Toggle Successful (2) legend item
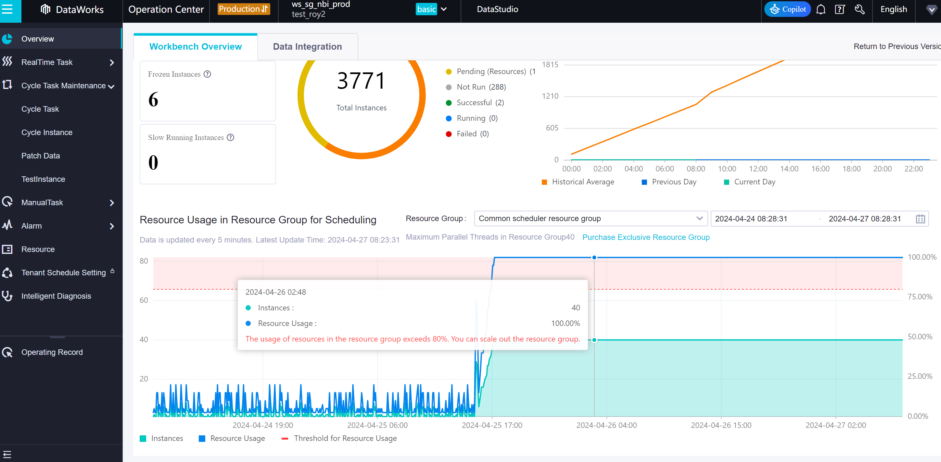The height and width of the screenshot is (462, 941). pos(475,103)
